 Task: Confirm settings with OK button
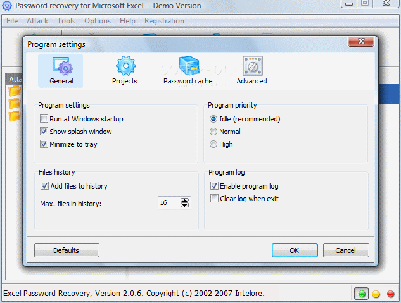[x=295, y=250]
